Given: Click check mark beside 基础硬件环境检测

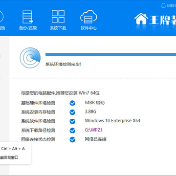Looking at the screenshot, I should point(72,103).
